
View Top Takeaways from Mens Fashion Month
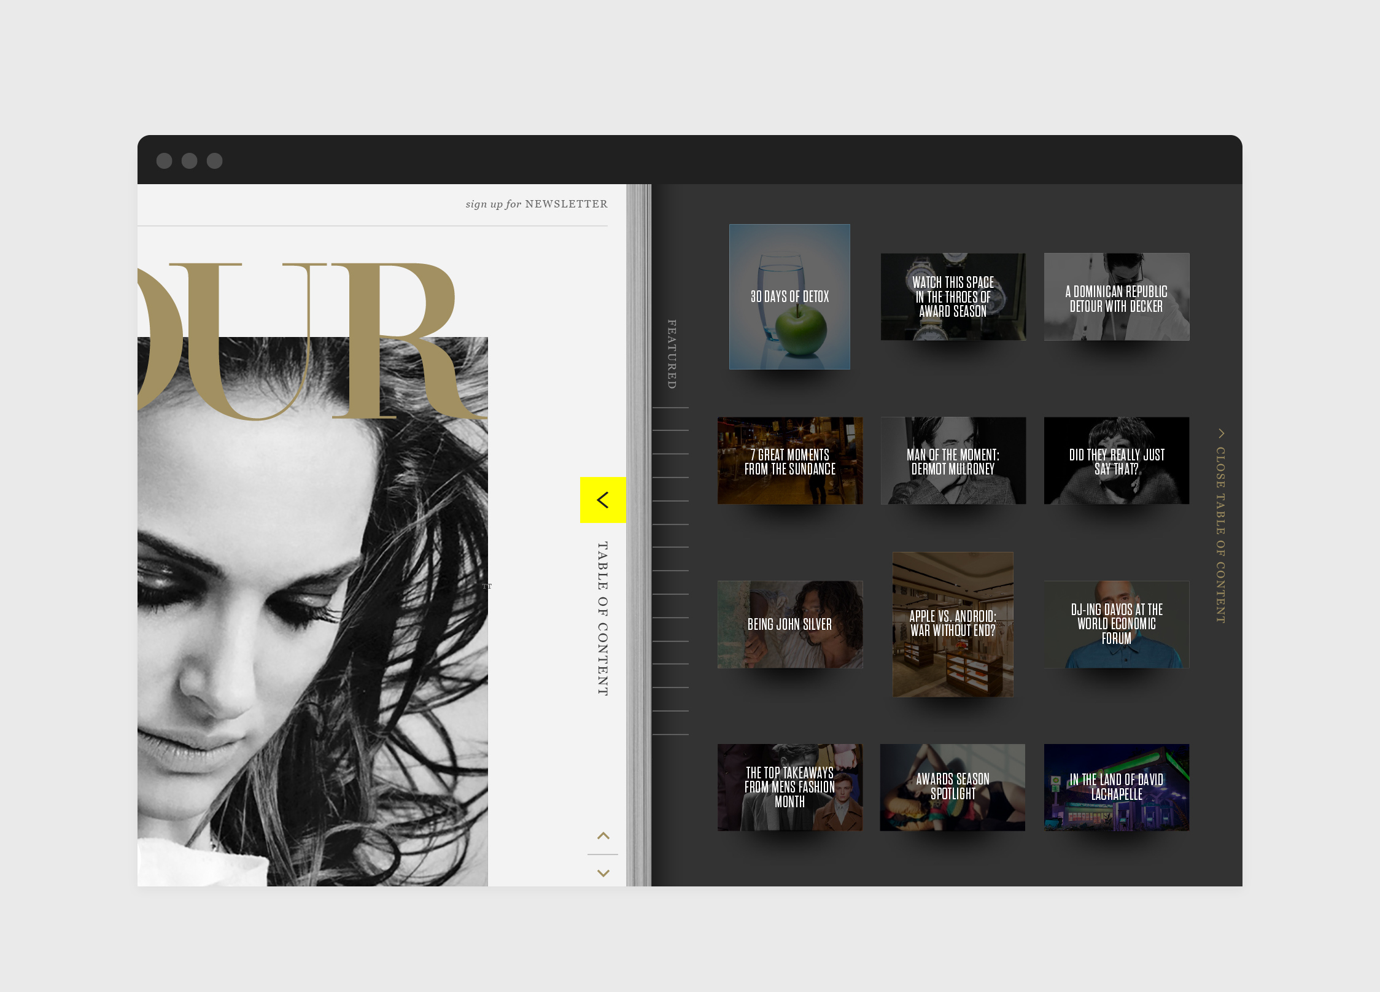tap(789, 788)
